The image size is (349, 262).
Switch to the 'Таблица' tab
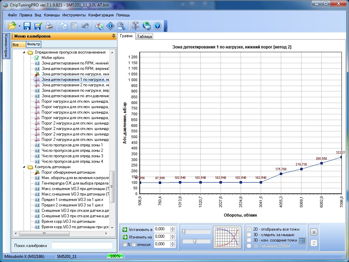[144, 37]
